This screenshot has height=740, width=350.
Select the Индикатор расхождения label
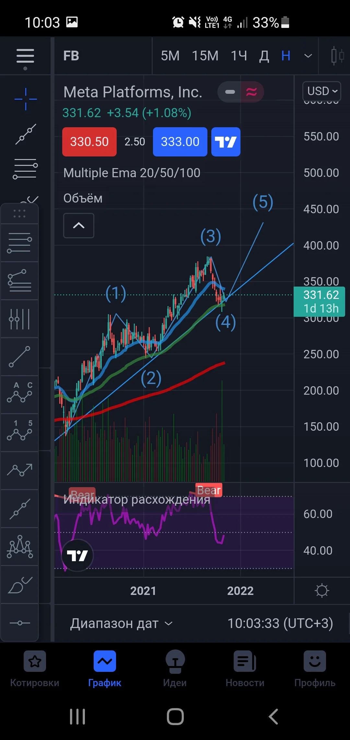coord(137,499)
